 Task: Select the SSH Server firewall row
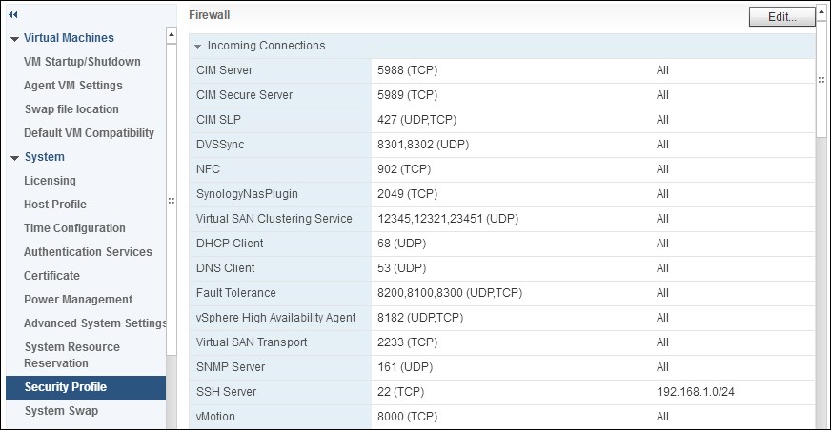[502, 392]
